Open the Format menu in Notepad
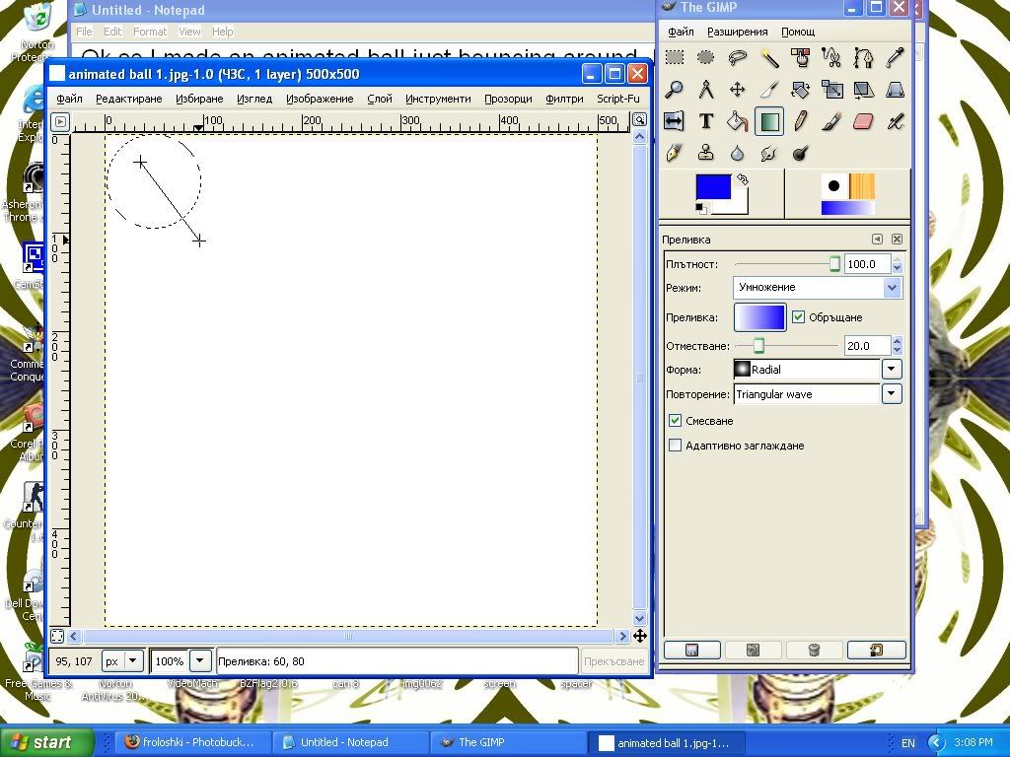Viewport: 1010px width, 757px height. pos(150,32)
